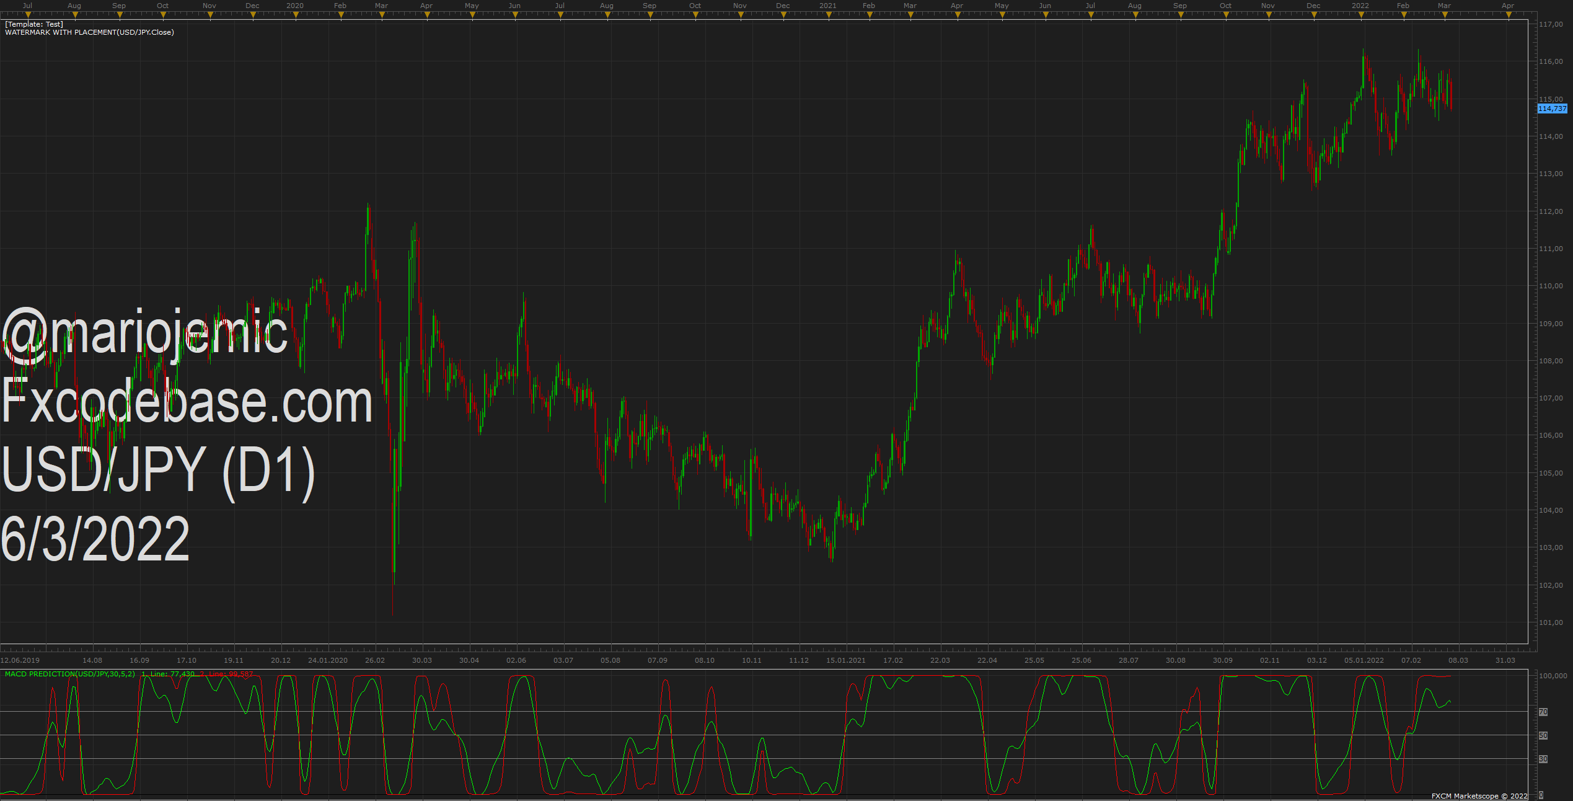Click the 109,00 price axis label
The width and height of the screenshot is (1573, 801).
click(1551, 324)
